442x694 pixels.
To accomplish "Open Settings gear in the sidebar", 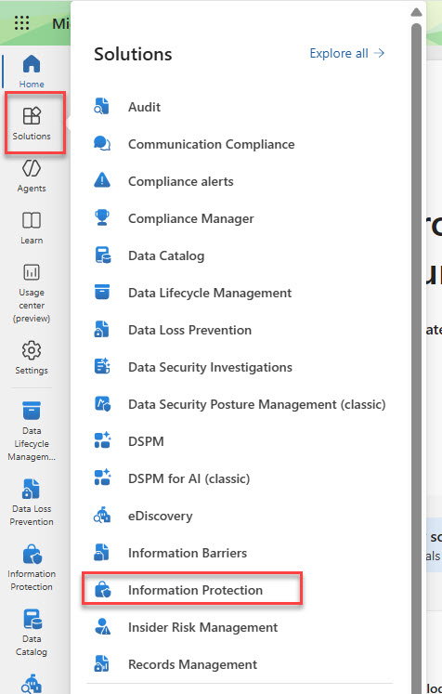I will (32, 358).
